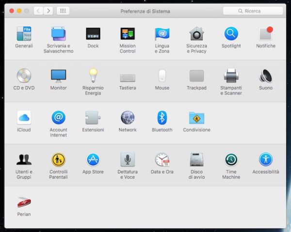Click the show all preferences grid button
Image resolution: width=291 pixels, height=232 pixels.
(63, 11)
